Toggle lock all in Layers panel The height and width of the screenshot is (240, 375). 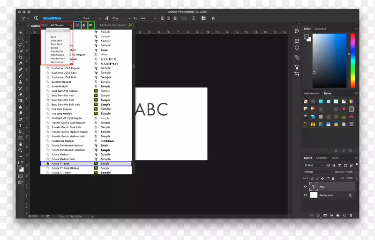333,178
